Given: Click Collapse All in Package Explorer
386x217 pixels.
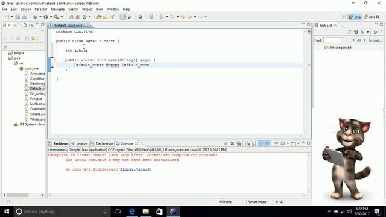Looking at the screenshot, I should coord(27,39).
